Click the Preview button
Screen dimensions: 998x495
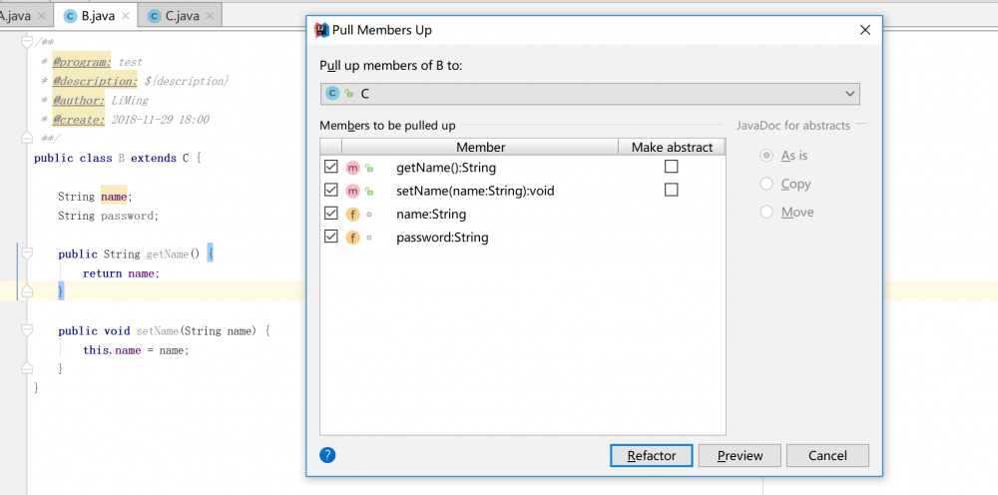[x=740, y=455]
